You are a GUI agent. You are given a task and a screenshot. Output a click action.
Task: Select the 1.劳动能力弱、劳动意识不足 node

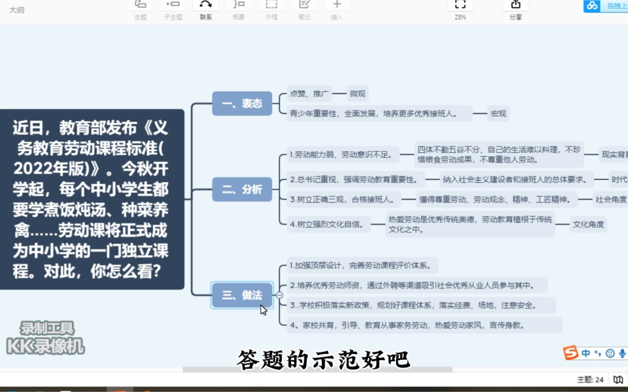point(343,155)
